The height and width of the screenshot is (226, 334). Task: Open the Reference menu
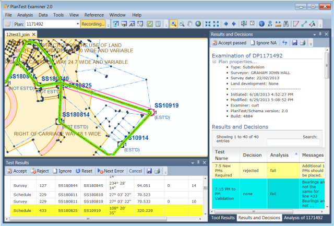94,15
